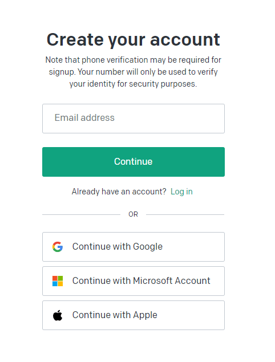This screenshot has height=362, width=275.
Task: Focus the Email address input field
Action: [x=134, y=119]
